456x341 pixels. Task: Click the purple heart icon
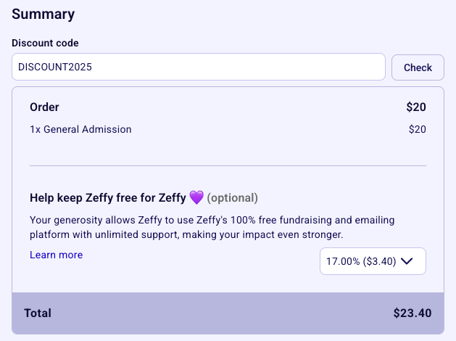click(x=196, y=197)
